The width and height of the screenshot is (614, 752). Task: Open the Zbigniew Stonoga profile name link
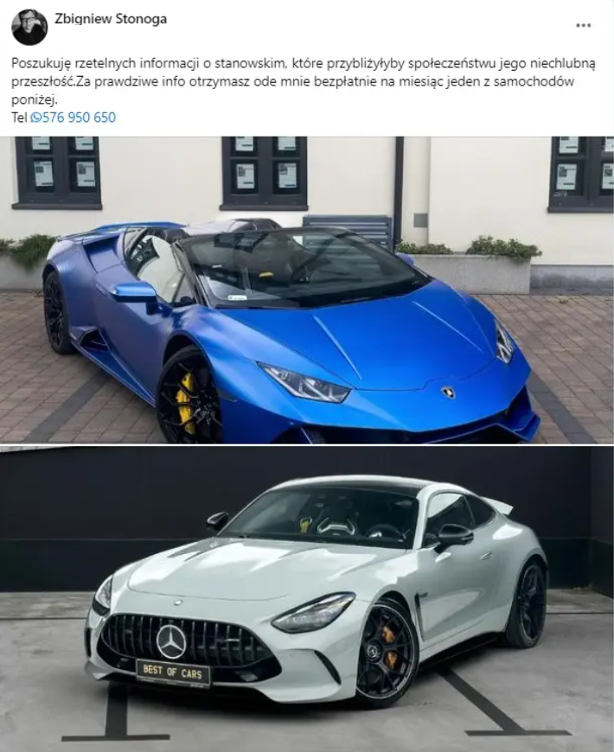point(111,19)
